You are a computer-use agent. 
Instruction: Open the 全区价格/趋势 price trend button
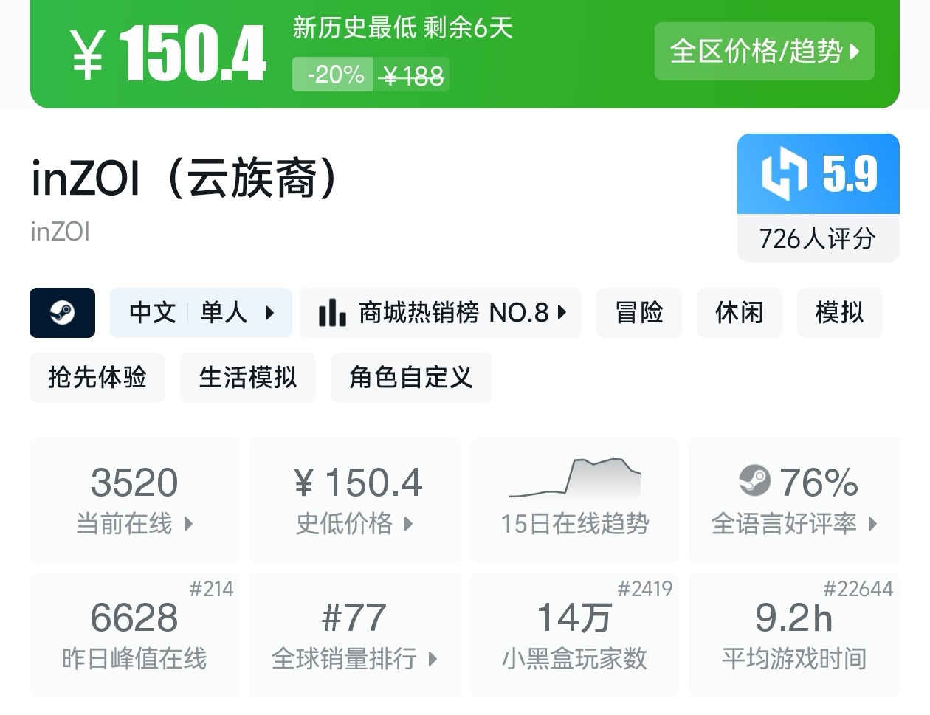click(764, 51)
